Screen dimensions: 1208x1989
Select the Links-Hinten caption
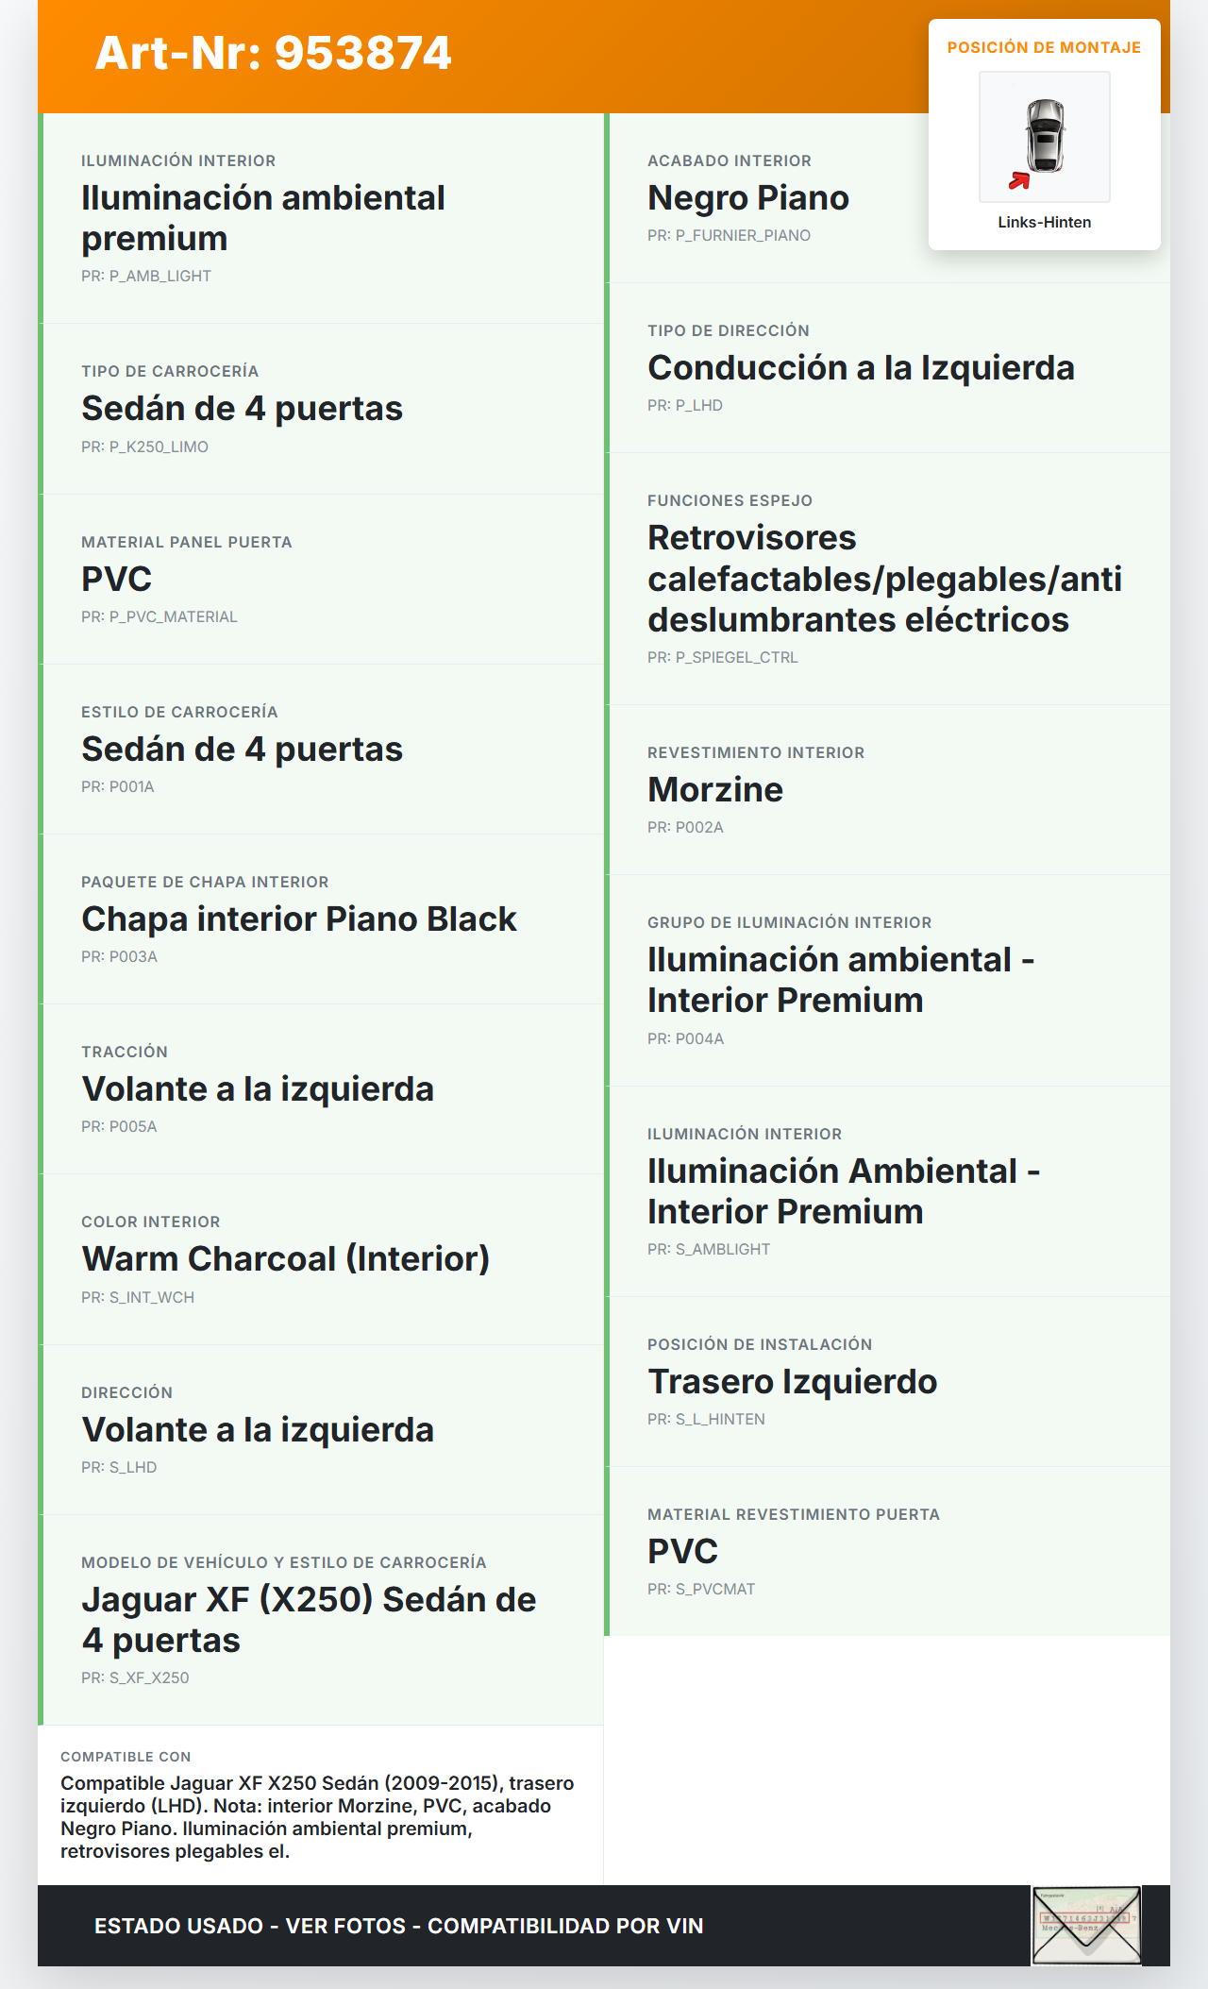click(x=1044, y=223)
